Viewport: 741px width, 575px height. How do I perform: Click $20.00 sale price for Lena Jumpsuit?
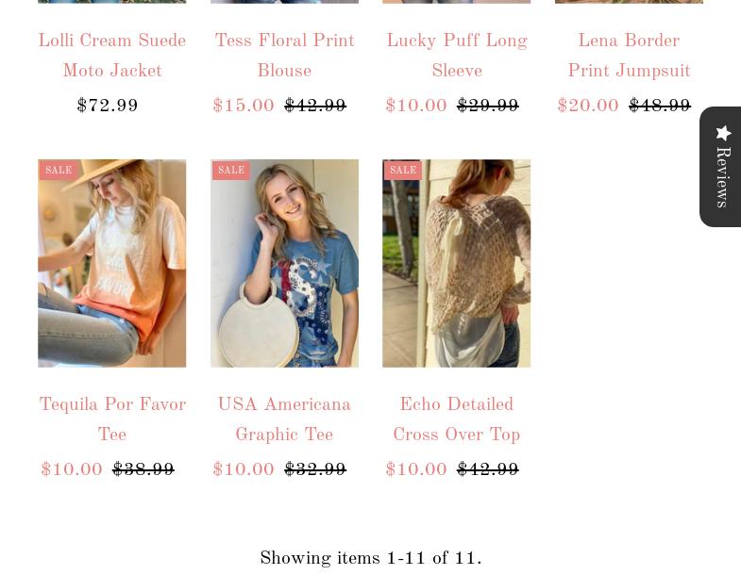point(588,106)
